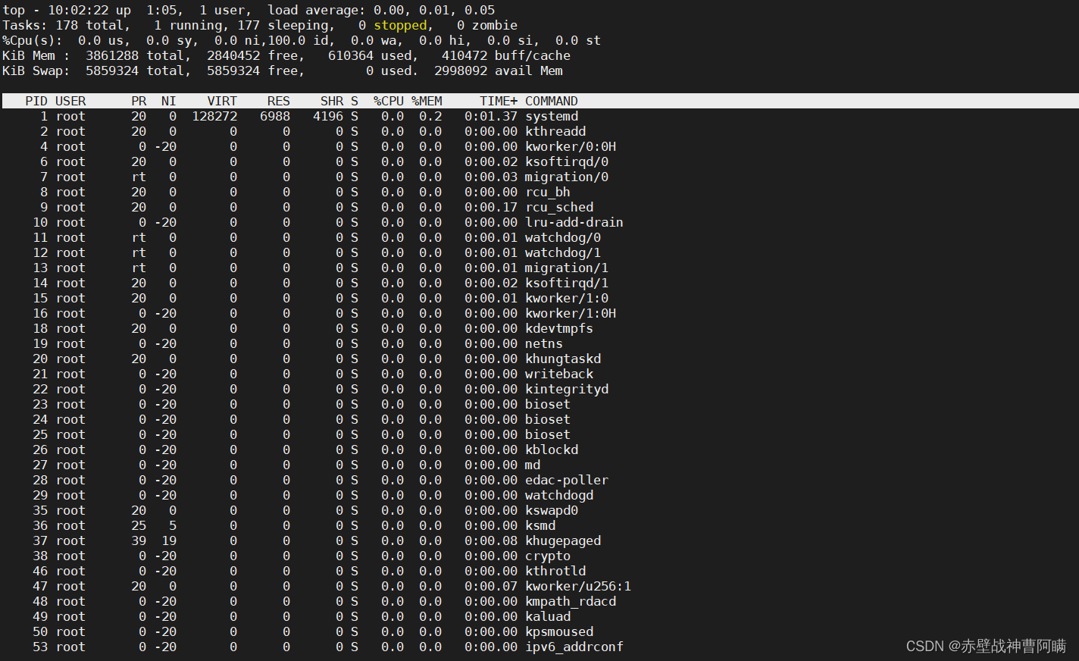Click the yellow 'stopped' word in Tasks line
This screenshot has width=1079, height=661.
[400, 25]
